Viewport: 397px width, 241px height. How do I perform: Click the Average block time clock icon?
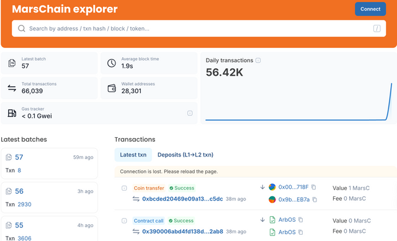[112, 63]
